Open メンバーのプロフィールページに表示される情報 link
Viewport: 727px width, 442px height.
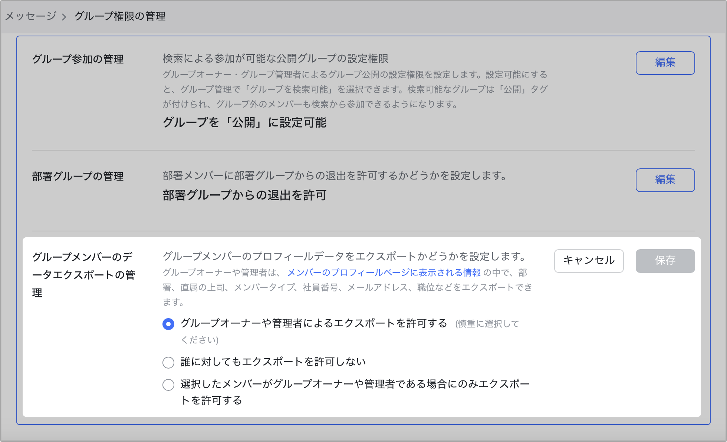(384, 273)
